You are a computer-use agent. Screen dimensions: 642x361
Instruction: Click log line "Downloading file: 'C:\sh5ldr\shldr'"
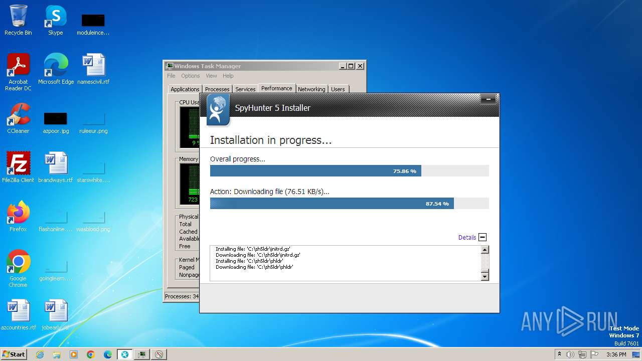(x=254, y=267)
